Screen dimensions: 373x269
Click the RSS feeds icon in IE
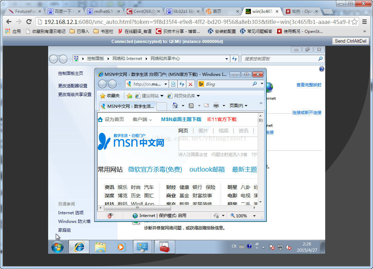191,105
